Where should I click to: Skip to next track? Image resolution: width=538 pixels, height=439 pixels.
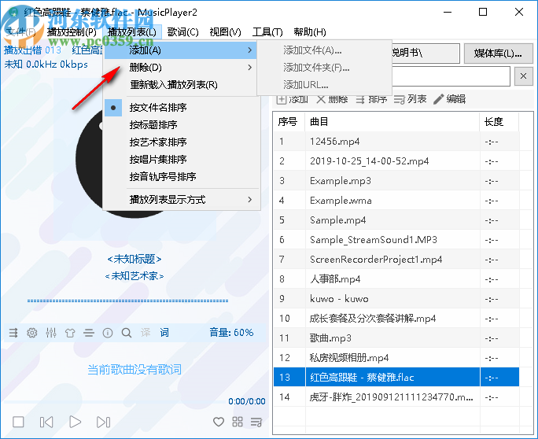(103, 422)
